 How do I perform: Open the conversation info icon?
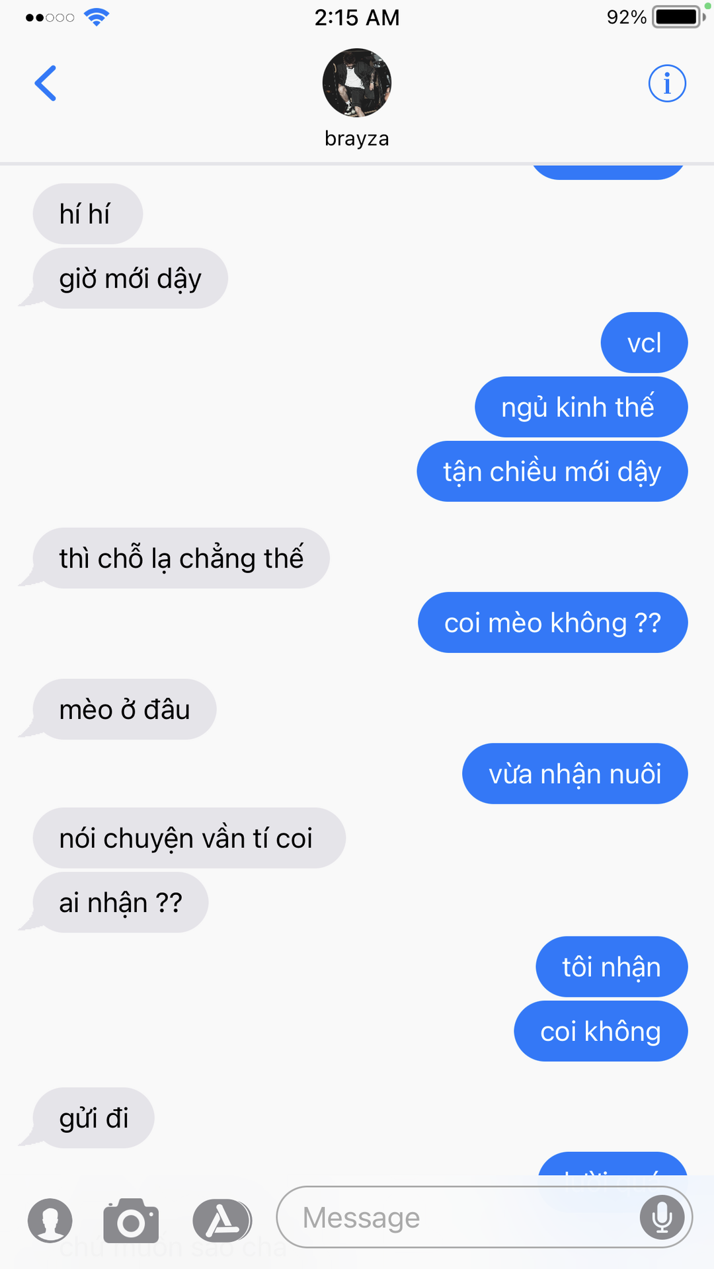(x=667, y=83)
